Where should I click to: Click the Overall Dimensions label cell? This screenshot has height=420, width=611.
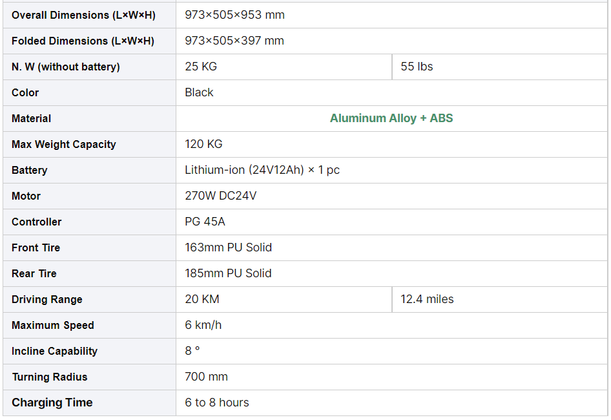(83, 15)
